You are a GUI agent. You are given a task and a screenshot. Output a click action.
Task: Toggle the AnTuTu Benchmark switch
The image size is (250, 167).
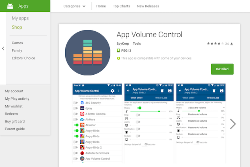75,153
